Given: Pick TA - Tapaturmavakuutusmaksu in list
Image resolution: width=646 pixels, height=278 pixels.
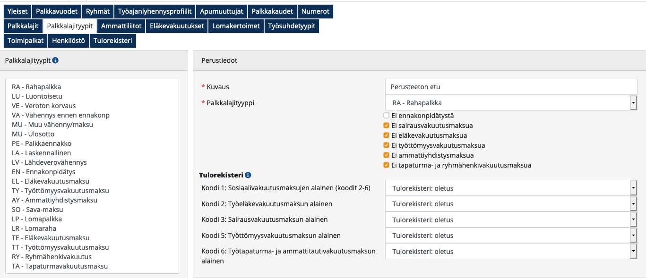Looking at the screenshot, I should pos(60,266).
